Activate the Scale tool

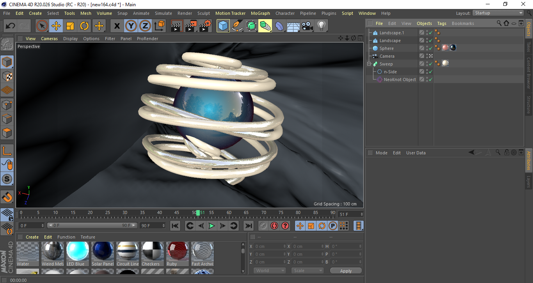pyautogui.click(x=70, y=26)
